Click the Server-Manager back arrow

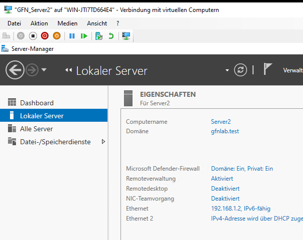[15, 70]
